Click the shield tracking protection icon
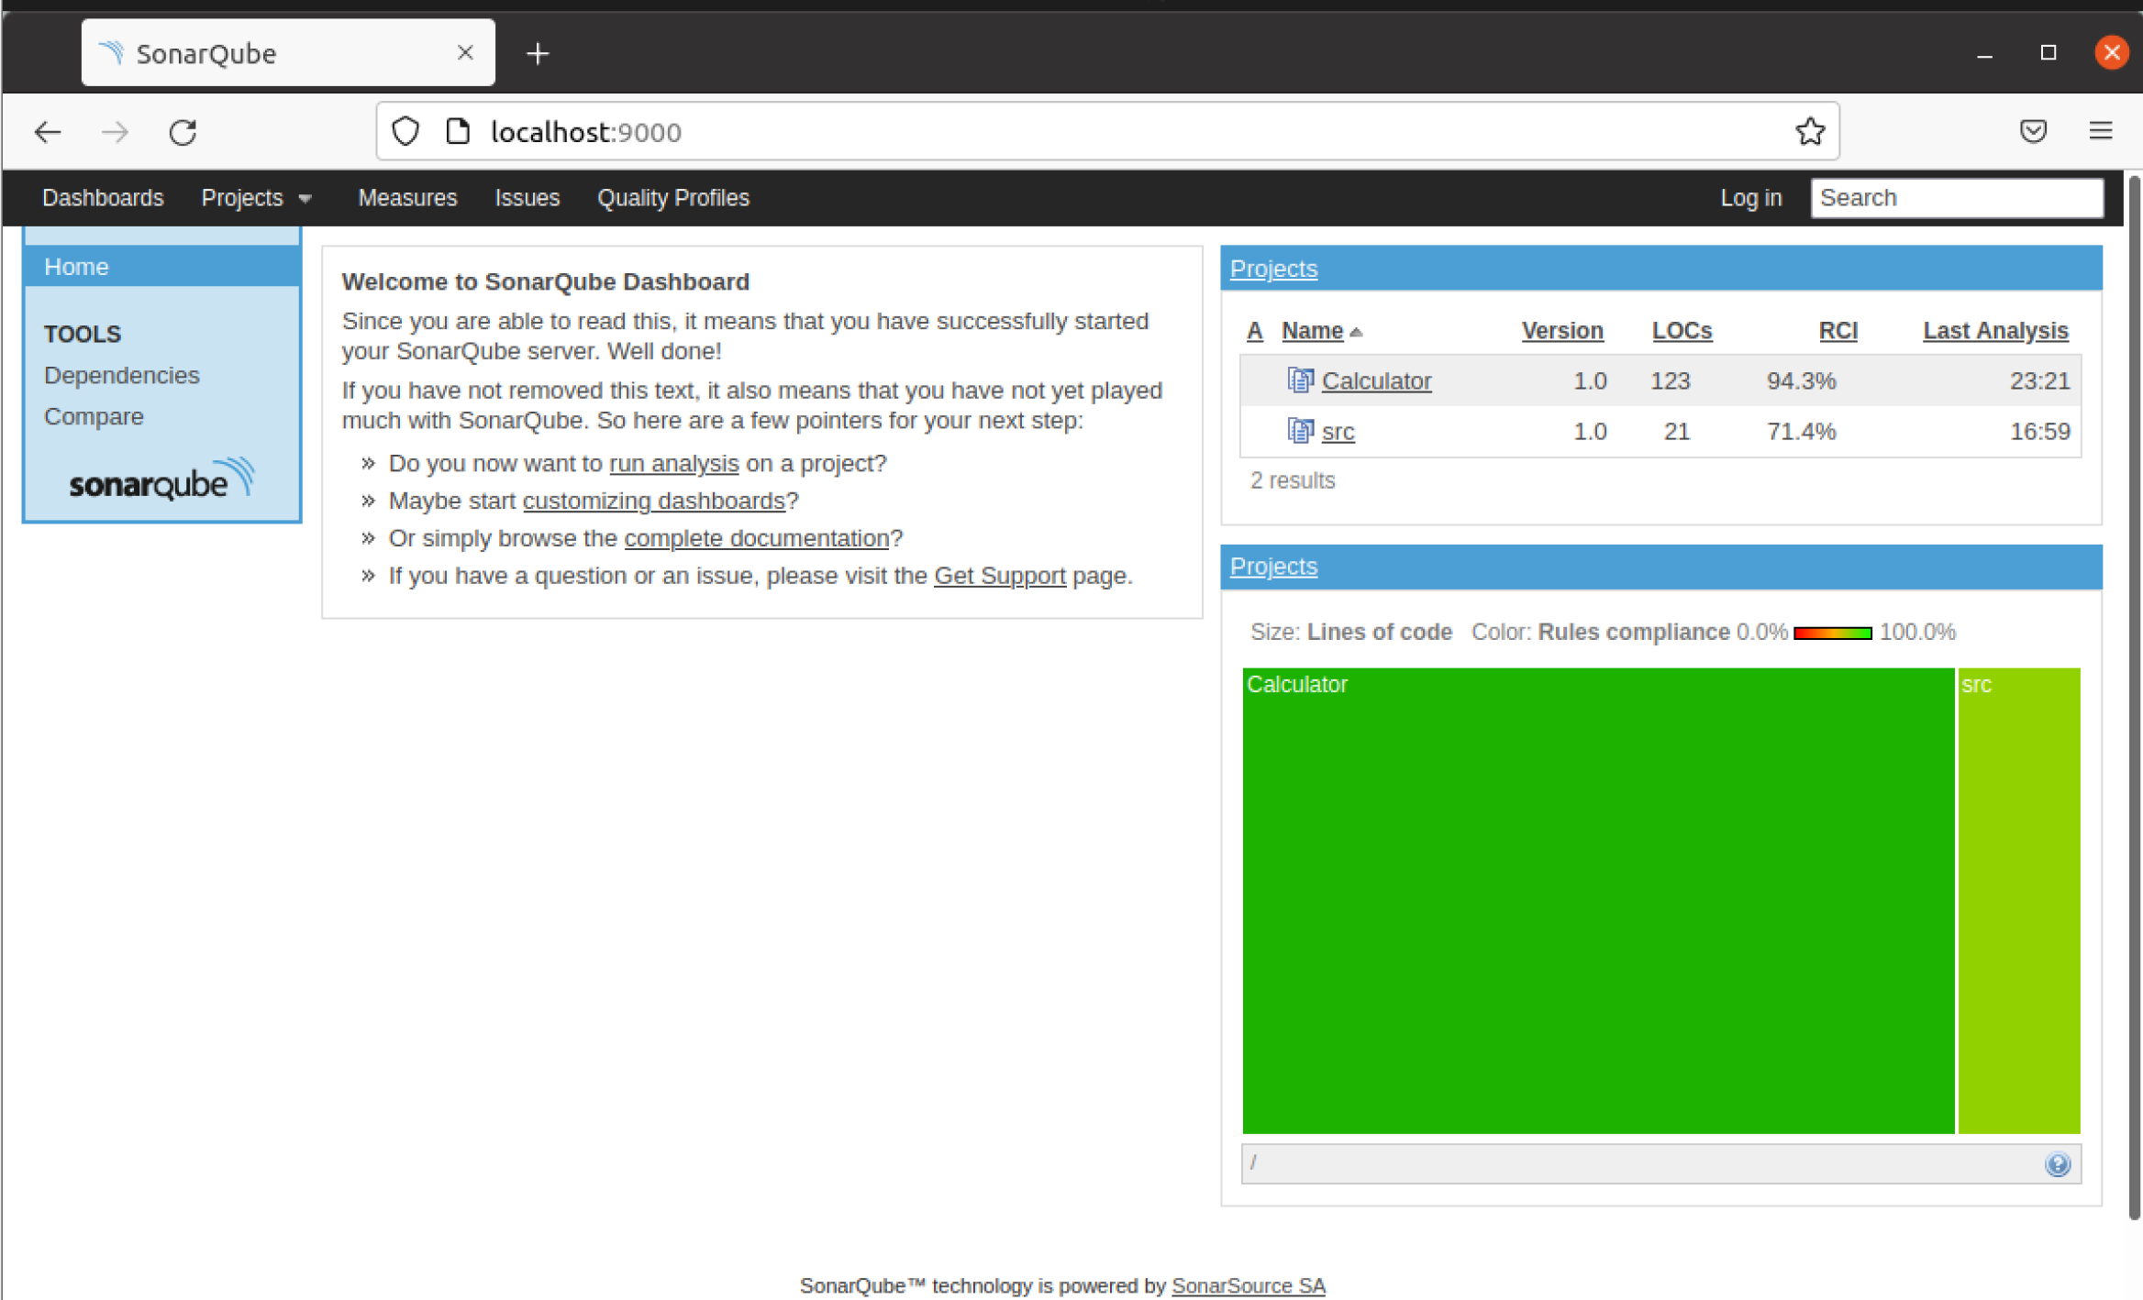2143x1300 pixels. point(405,132)
